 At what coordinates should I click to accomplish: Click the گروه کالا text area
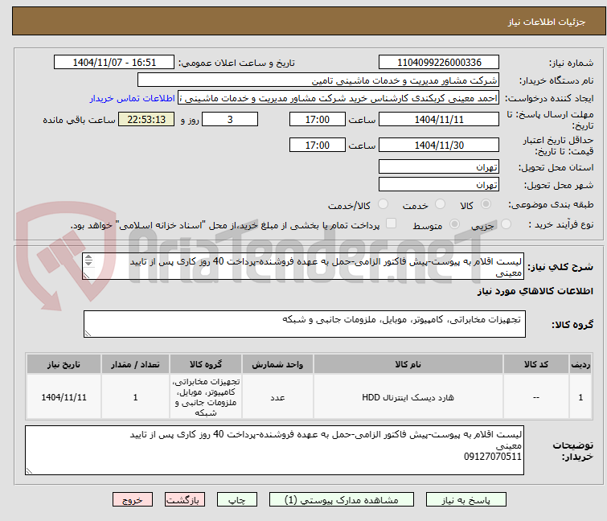point(305,324)
